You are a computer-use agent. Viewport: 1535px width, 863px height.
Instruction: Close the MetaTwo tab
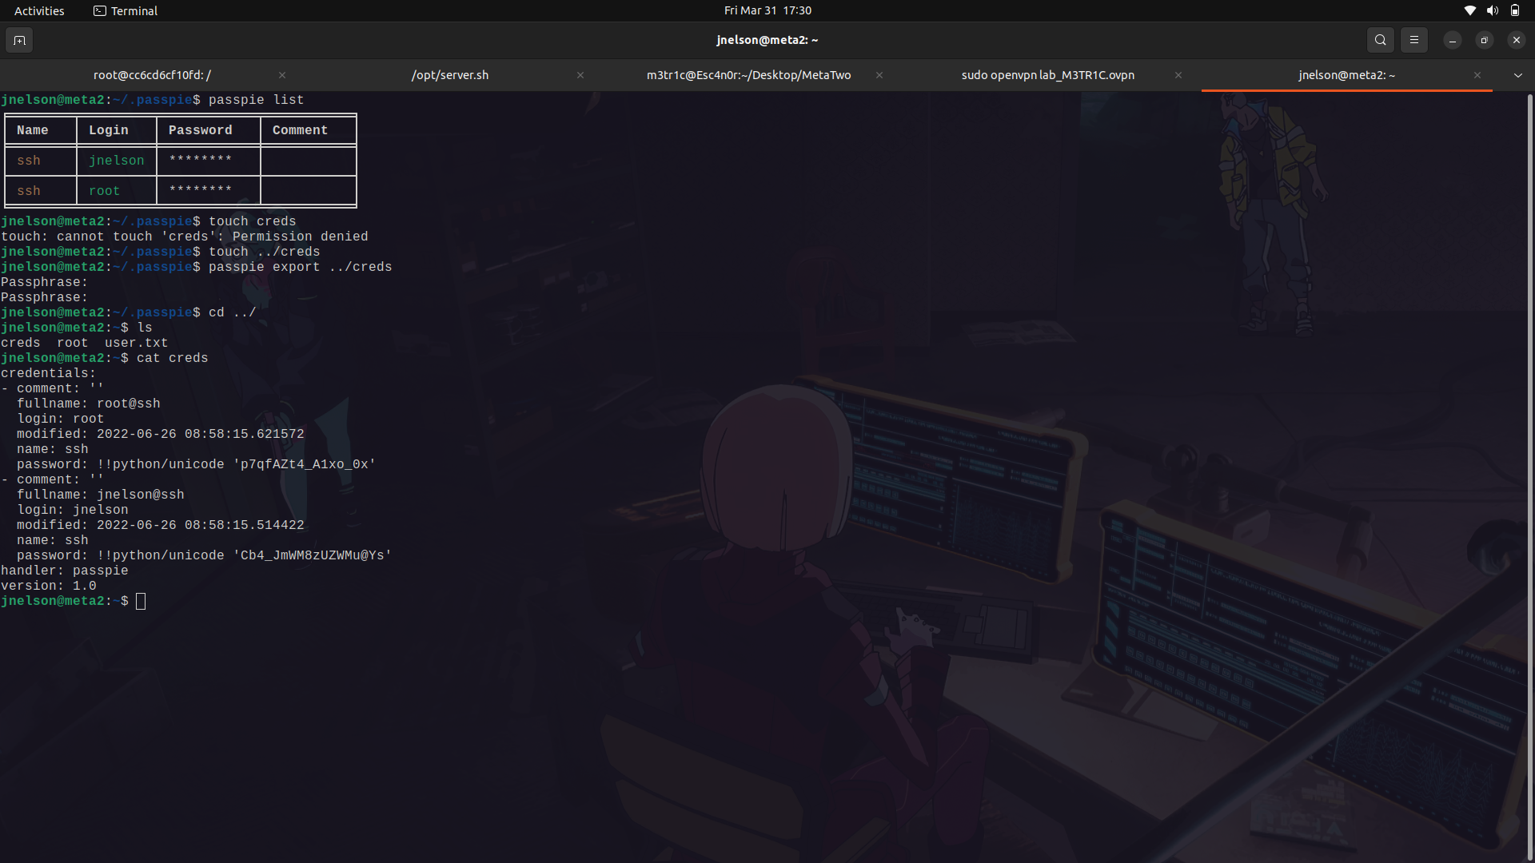pyautogui.click(x=879, y=75)
